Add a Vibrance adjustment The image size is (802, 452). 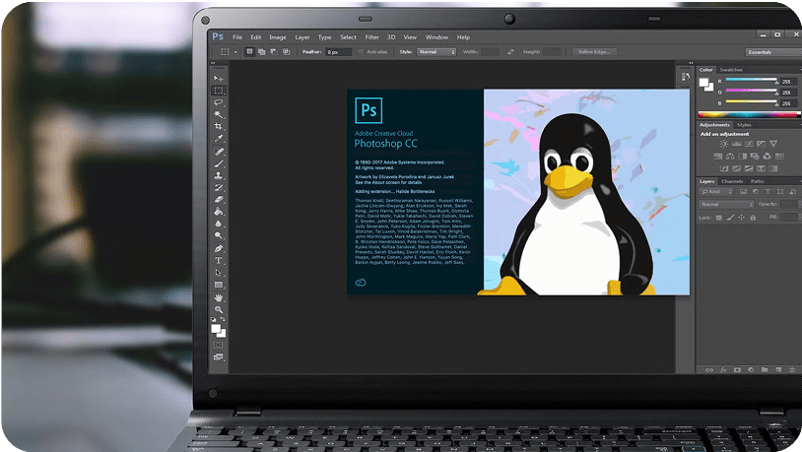click(x=773, y=144)
